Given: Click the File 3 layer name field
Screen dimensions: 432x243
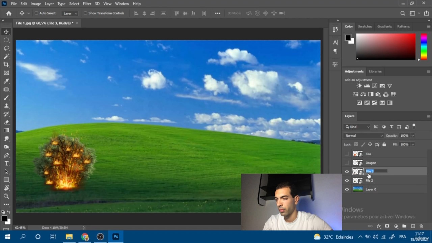Looking at the screenshot, I should [377, 171].
